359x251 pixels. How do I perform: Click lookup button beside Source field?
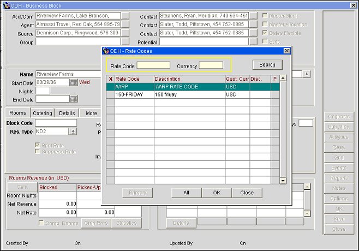click(x=125, y=33)
